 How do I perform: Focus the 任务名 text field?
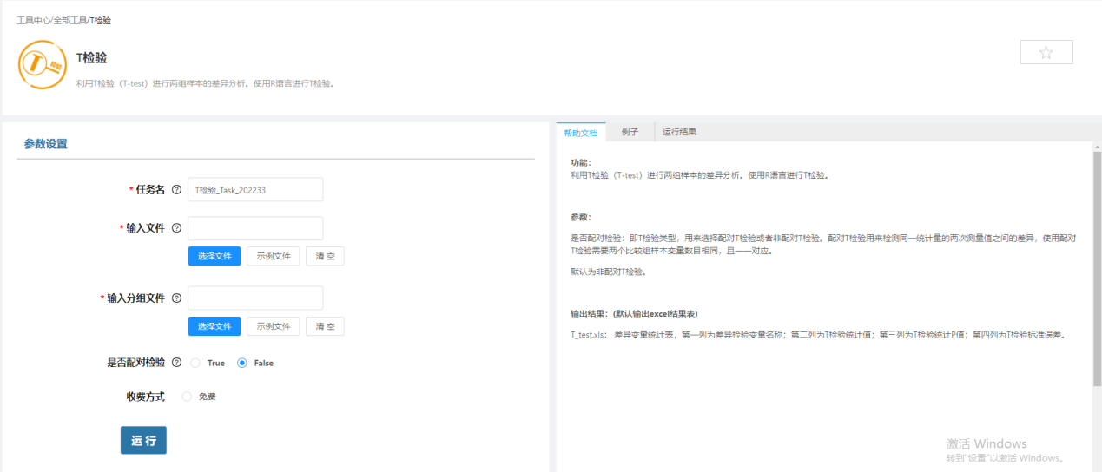pos(255,190)
